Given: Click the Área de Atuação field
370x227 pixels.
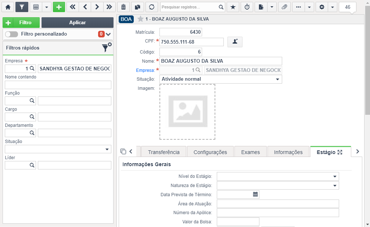Looking at the screenshot, I should point(278,204).
